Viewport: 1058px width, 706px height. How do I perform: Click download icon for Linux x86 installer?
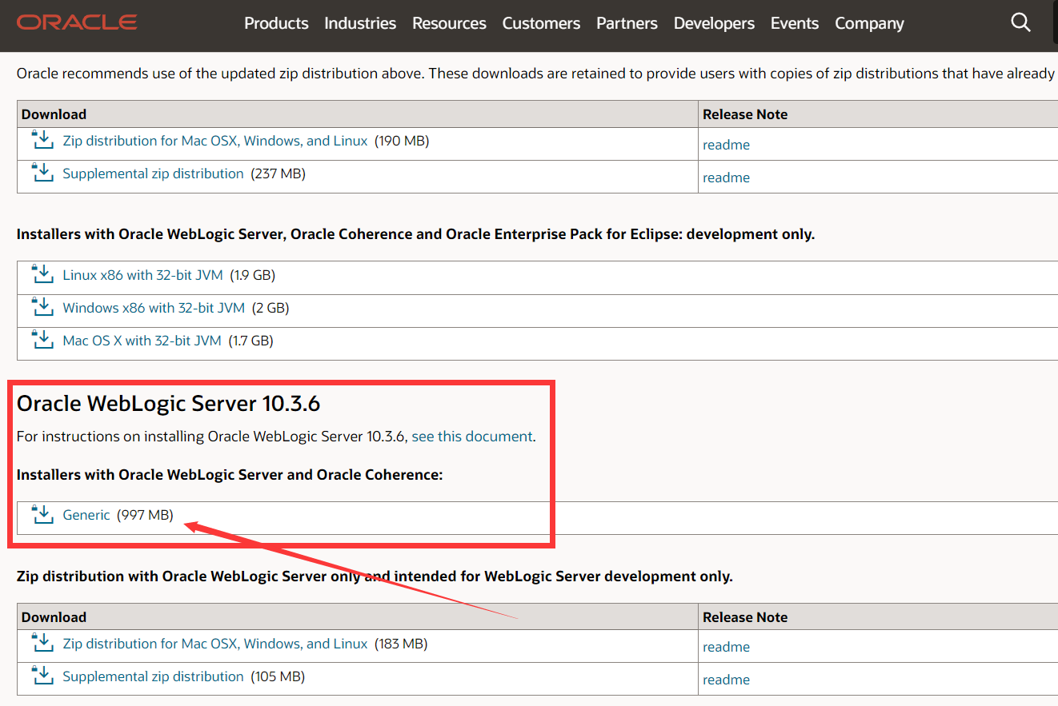point(42,274)
